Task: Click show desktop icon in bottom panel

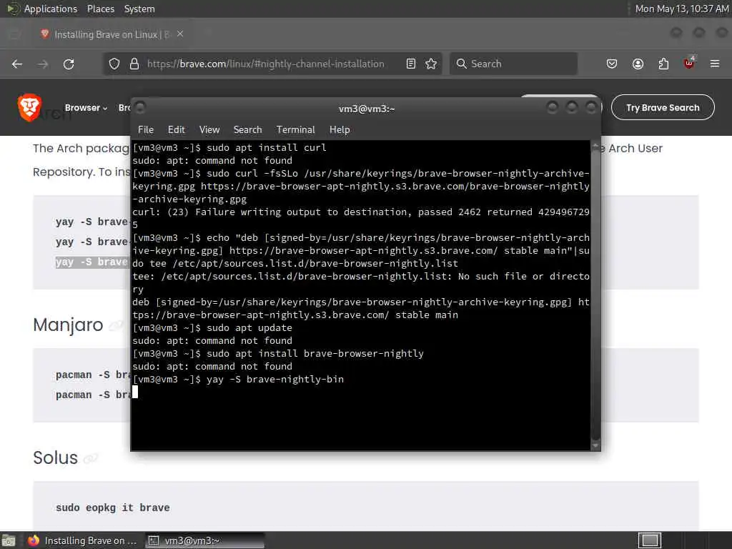Action: (x=9, y=540)
